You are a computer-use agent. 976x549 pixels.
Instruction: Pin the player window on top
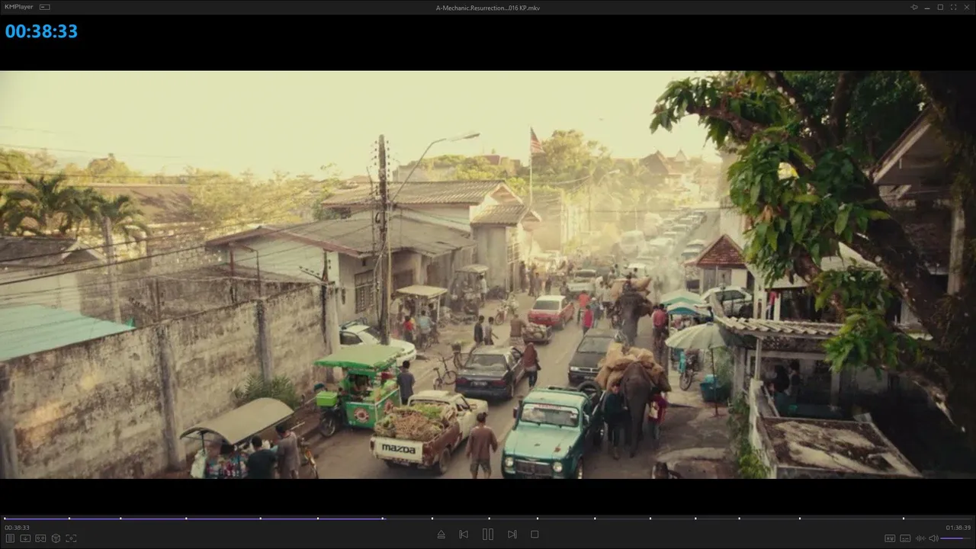(914, 7)
